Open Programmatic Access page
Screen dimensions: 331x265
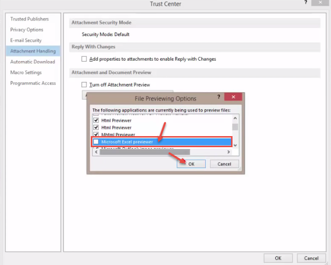click(33, 83)
